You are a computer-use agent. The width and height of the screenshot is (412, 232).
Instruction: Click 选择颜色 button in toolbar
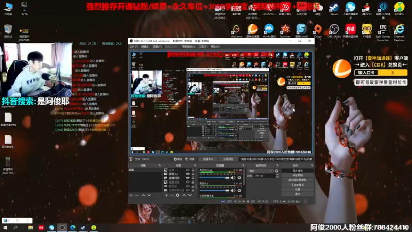coord(228,159)
